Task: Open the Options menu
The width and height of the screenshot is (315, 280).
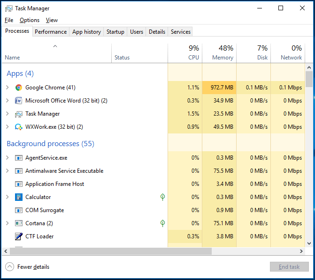Action: (30, 20)
